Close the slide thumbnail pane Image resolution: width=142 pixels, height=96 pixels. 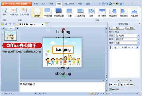click(x=17, y=28)
